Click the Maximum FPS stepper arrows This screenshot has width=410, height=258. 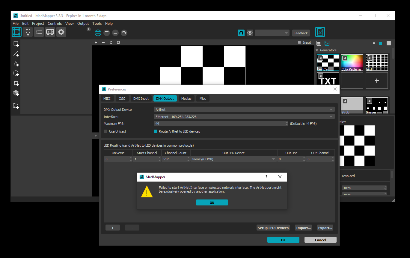tap(287, 123)
